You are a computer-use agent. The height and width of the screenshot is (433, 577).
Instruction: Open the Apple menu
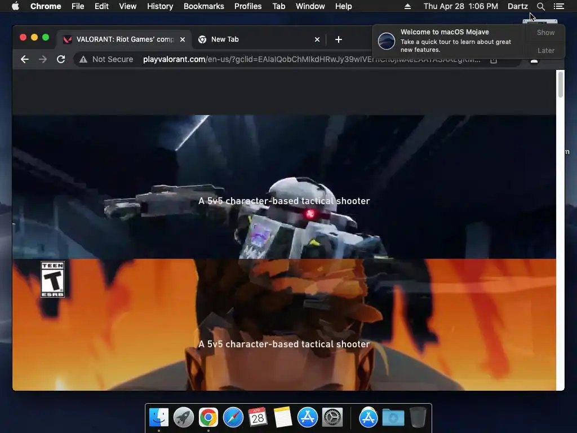point(15,6)
